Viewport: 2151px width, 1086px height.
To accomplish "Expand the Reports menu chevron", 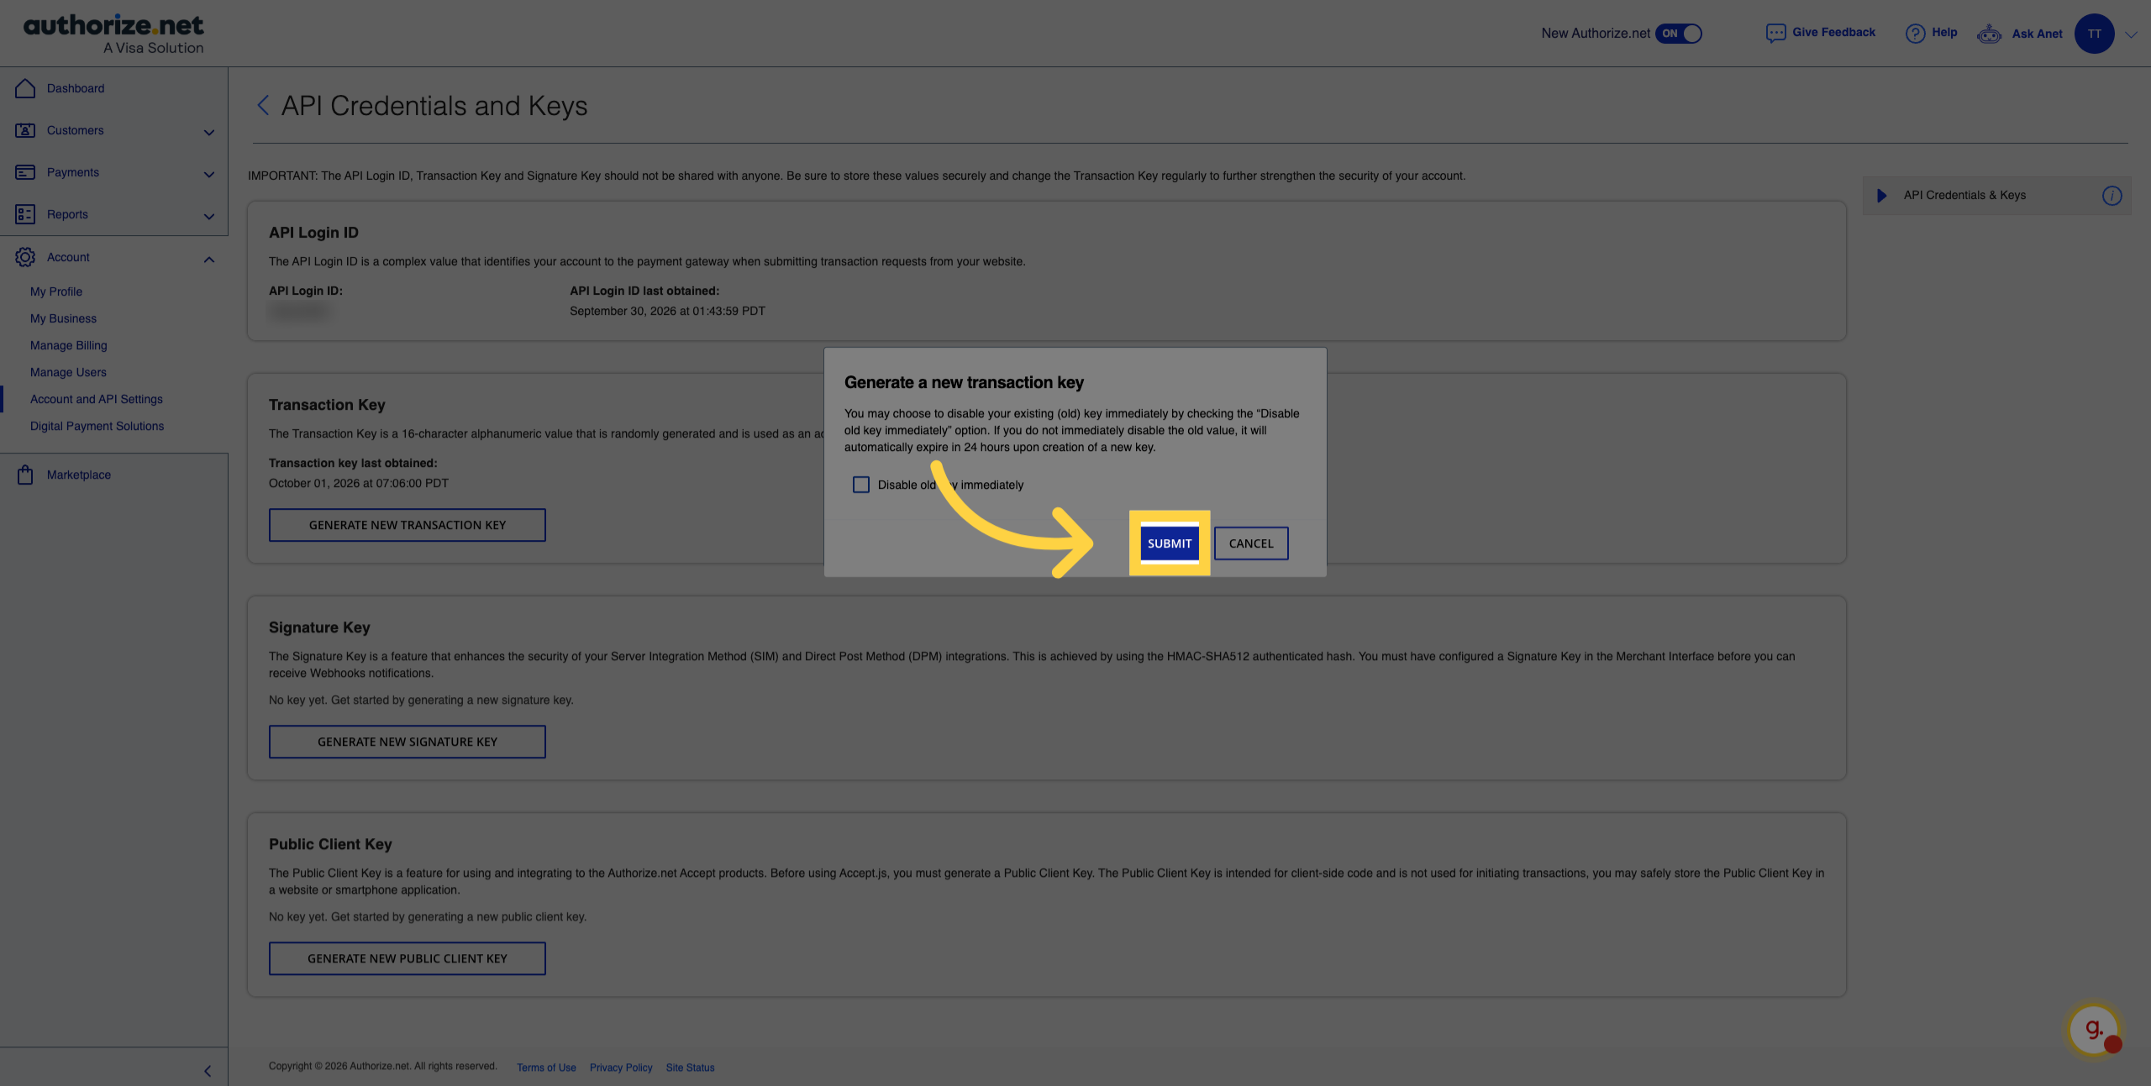I will pos(209,216).
